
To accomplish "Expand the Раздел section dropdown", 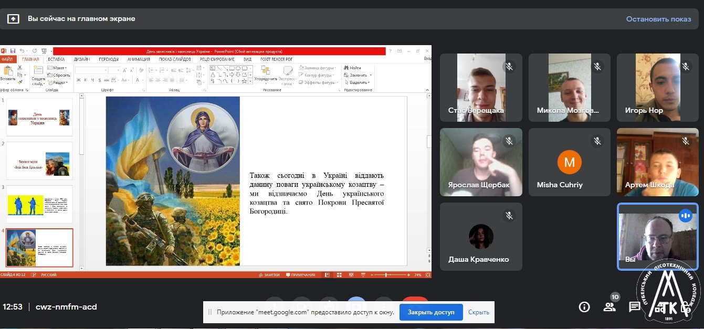I will point(58,82).
